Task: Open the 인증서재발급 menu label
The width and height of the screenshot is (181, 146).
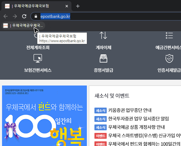Action: (169, 70)
